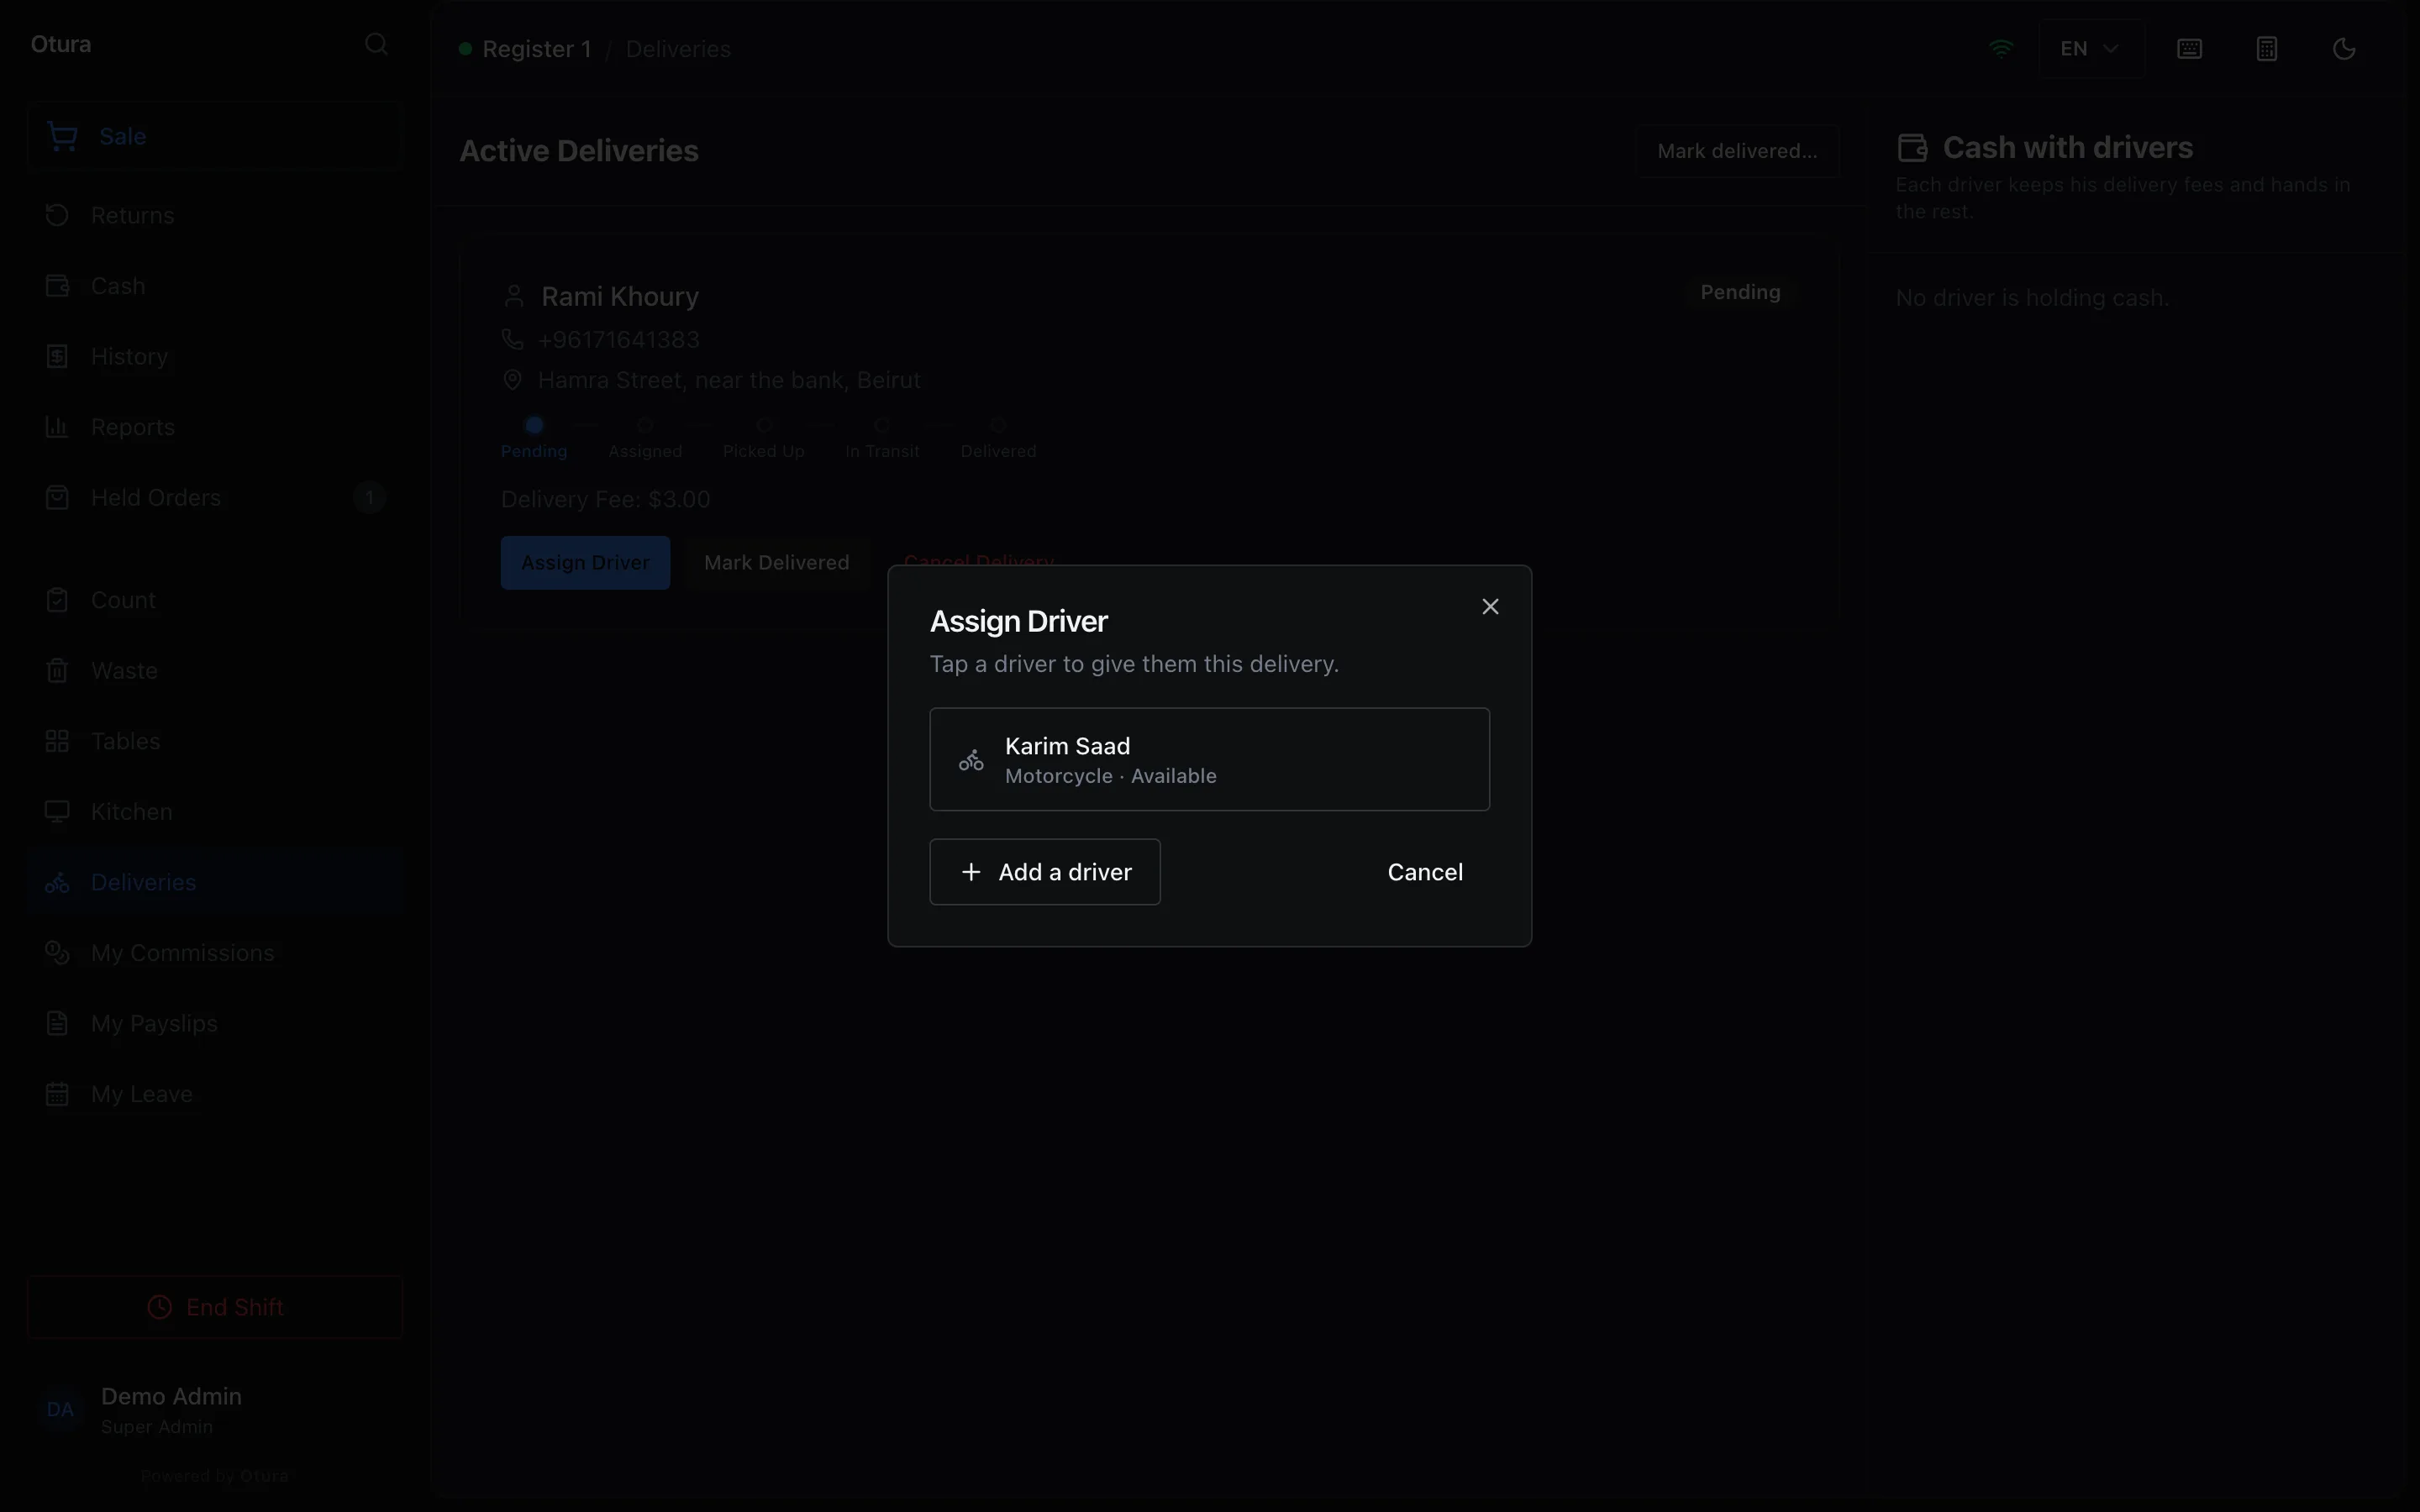Screen dimensions: 2420x1512
Task: Click the Wi-Fi connection status icon
Action: (2001, 48)
